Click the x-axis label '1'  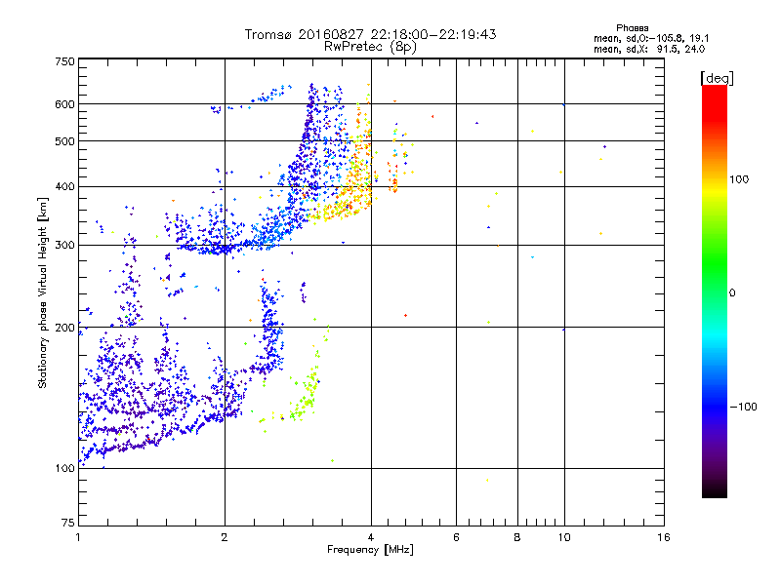click(x=78, y=537)
